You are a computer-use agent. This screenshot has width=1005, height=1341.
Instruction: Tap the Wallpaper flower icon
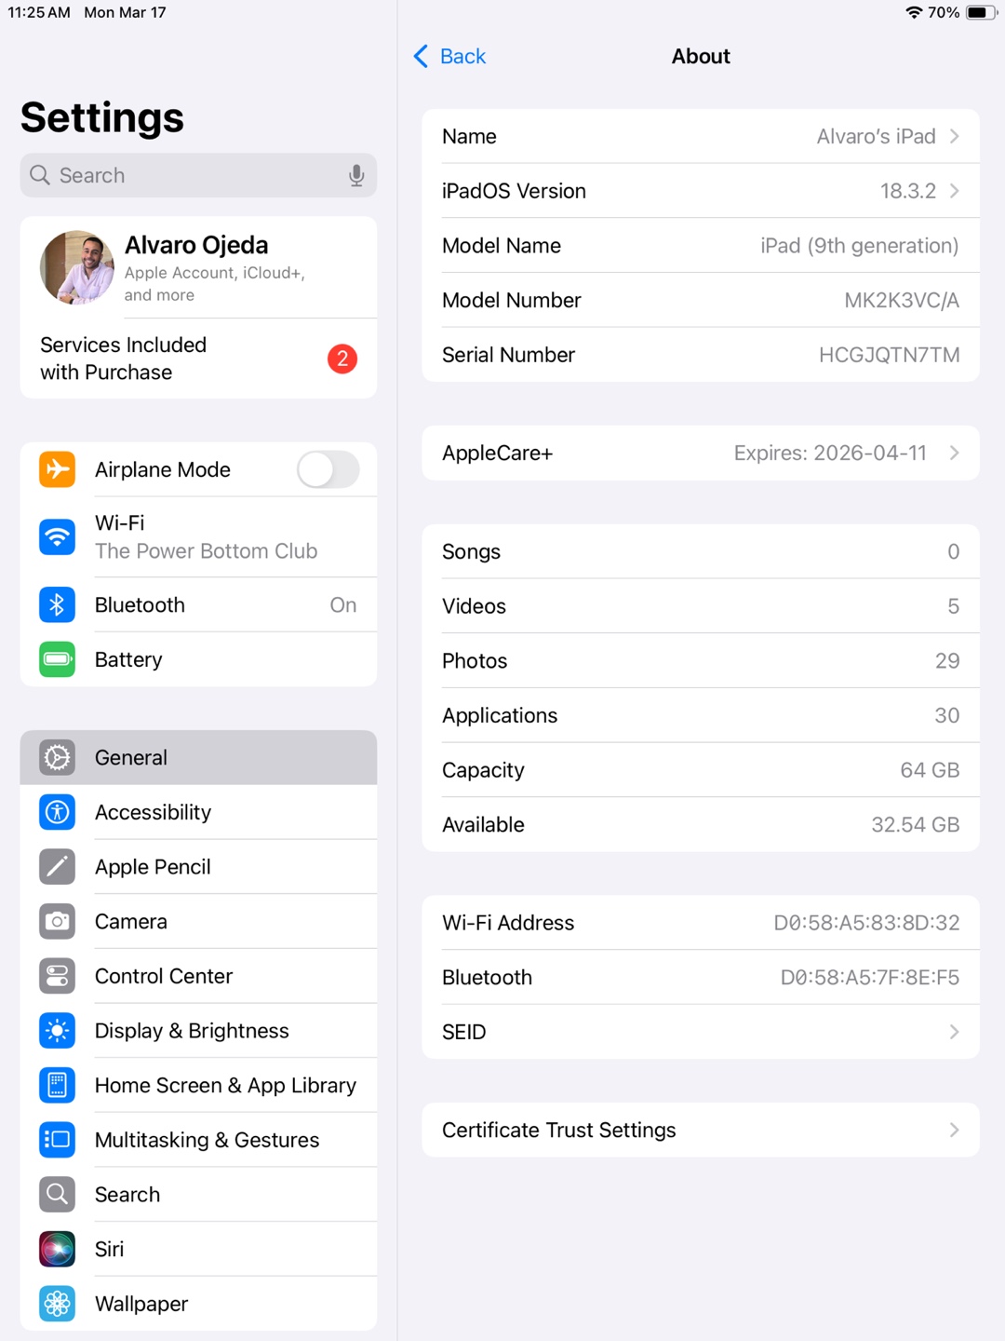57,1304
